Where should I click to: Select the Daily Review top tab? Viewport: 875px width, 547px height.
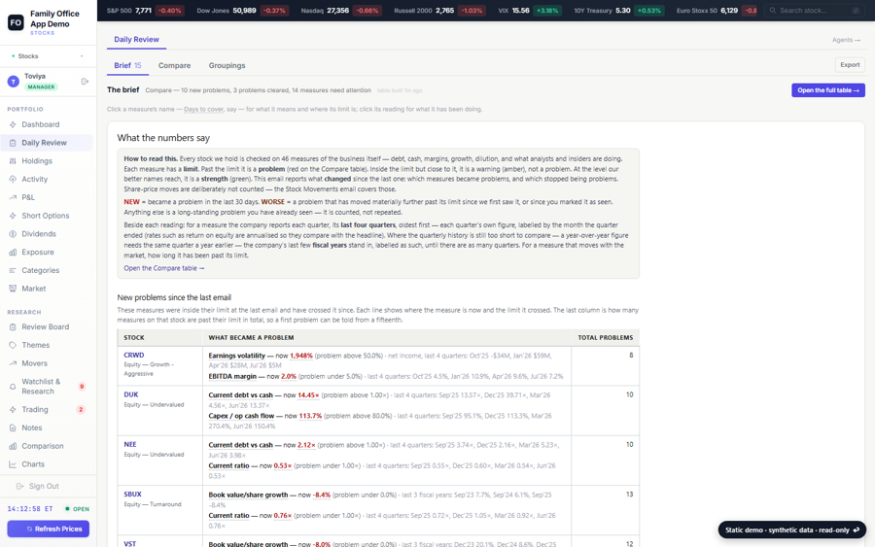[136, 39]
